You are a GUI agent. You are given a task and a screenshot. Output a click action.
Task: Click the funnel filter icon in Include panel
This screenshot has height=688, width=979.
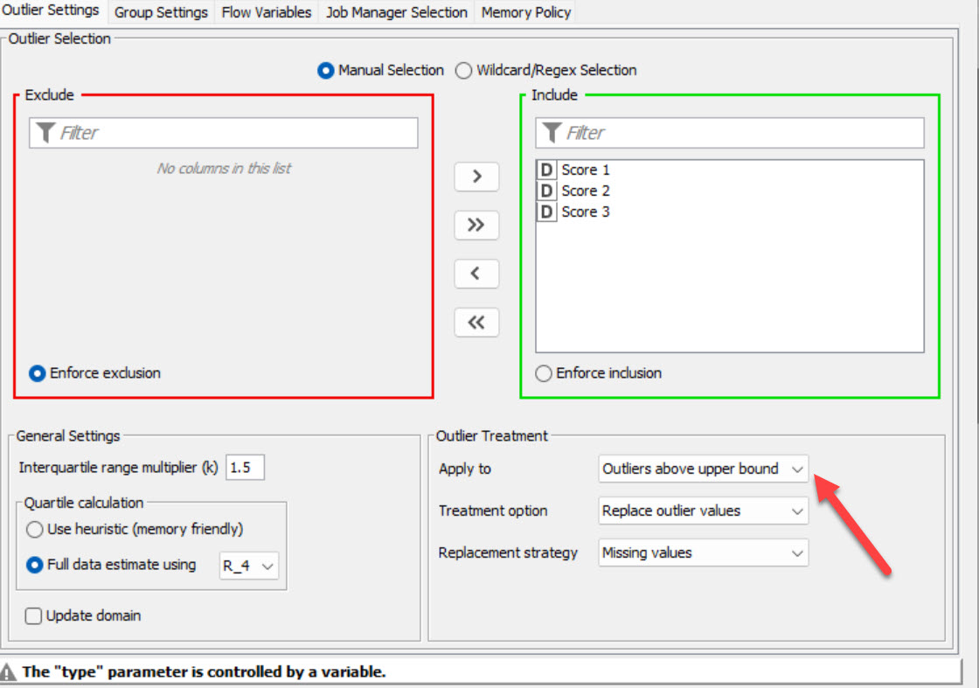click(x=552, y=133)
